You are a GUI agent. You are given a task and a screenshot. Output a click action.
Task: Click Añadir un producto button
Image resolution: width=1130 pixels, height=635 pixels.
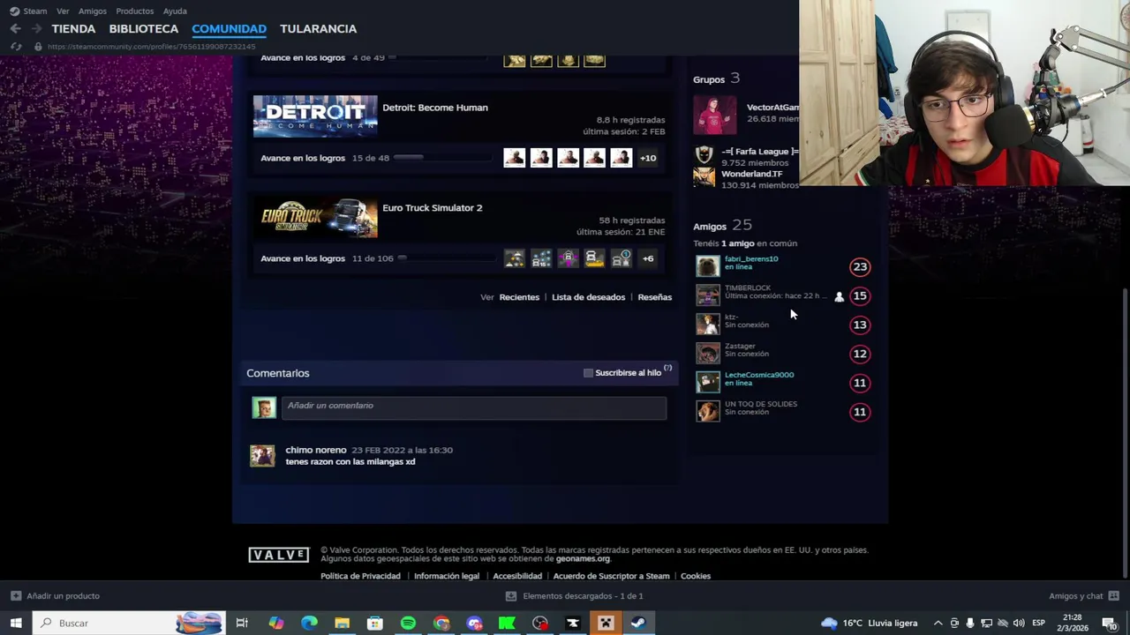(x=55, y=596)
